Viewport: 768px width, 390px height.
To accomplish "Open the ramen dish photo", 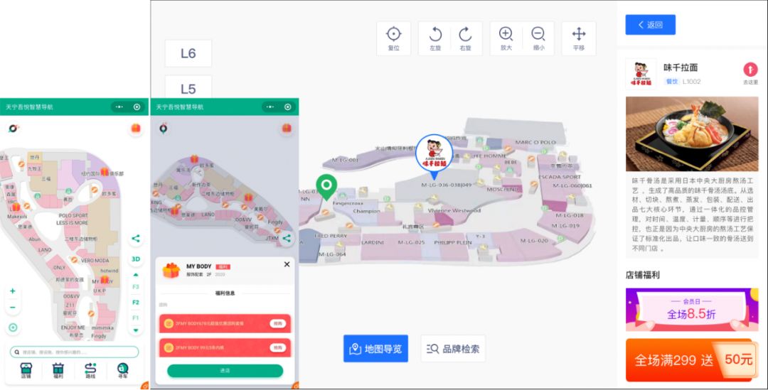I will (692, 134).
